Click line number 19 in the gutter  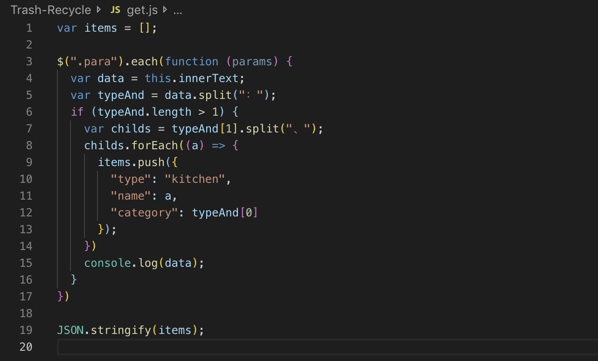[x=26, y=330]
